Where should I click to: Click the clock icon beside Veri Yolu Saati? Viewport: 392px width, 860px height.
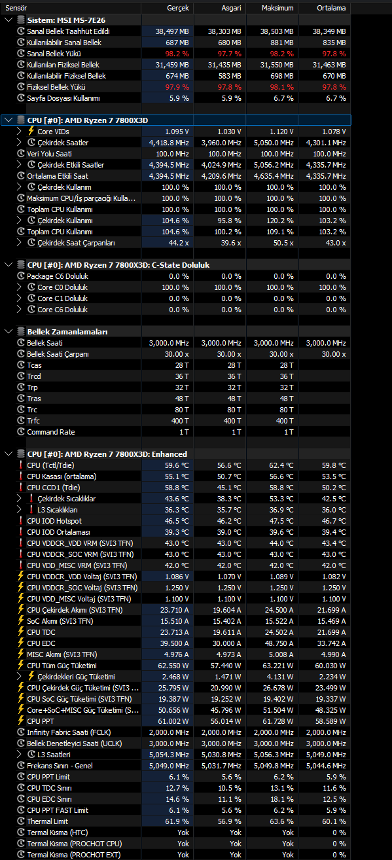pyautogui.click(x=20, y=154)
